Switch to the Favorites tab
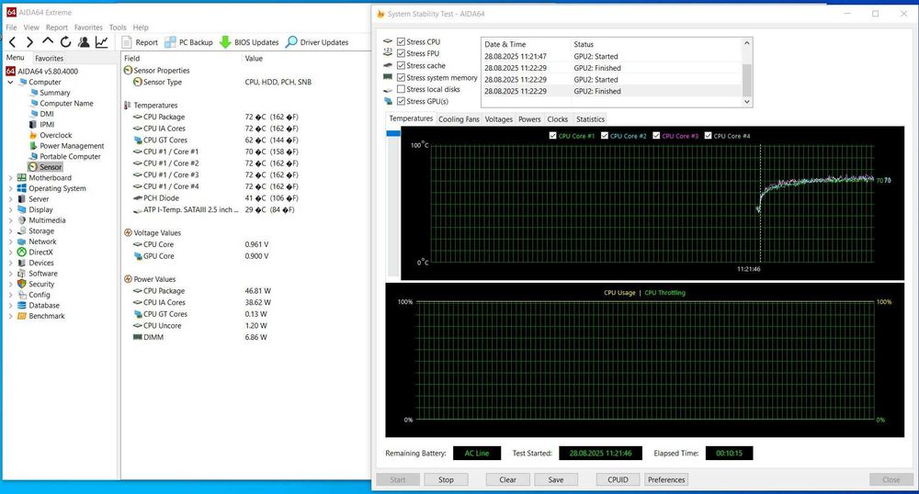919x494 pixels. click(x=49, y=58)
